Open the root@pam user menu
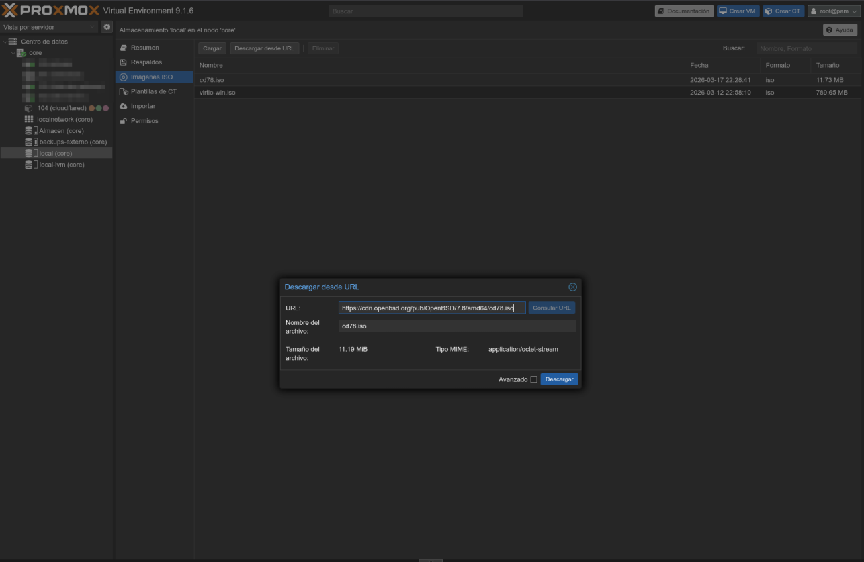864x562 pixels. pos(834,11)
